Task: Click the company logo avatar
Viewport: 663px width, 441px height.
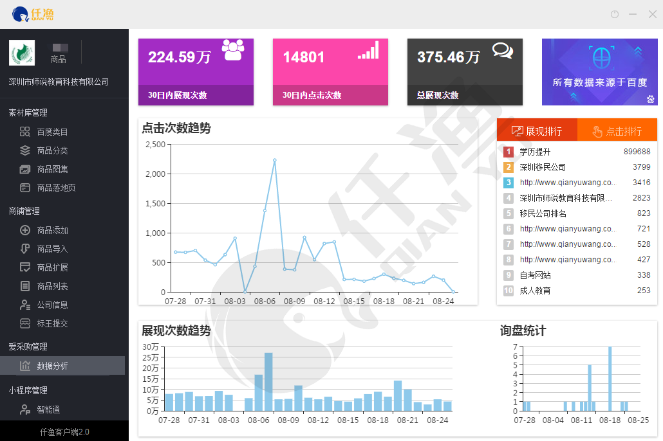Action: coord(22,53)
